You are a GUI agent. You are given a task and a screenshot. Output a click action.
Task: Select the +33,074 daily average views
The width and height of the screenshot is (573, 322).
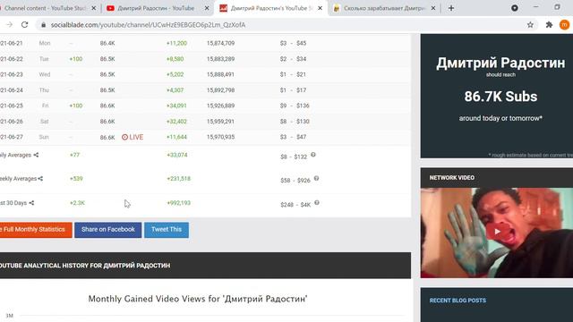point(177,155)
